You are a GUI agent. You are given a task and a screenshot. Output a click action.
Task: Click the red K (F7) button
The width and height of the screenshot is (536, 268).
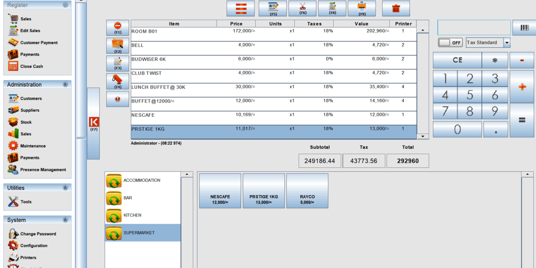pyautogui.click(x=93, y=123)
